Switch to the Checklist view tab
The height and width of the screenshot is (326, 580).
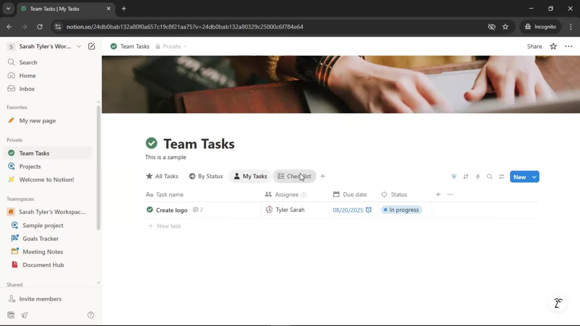coord(294,176)
